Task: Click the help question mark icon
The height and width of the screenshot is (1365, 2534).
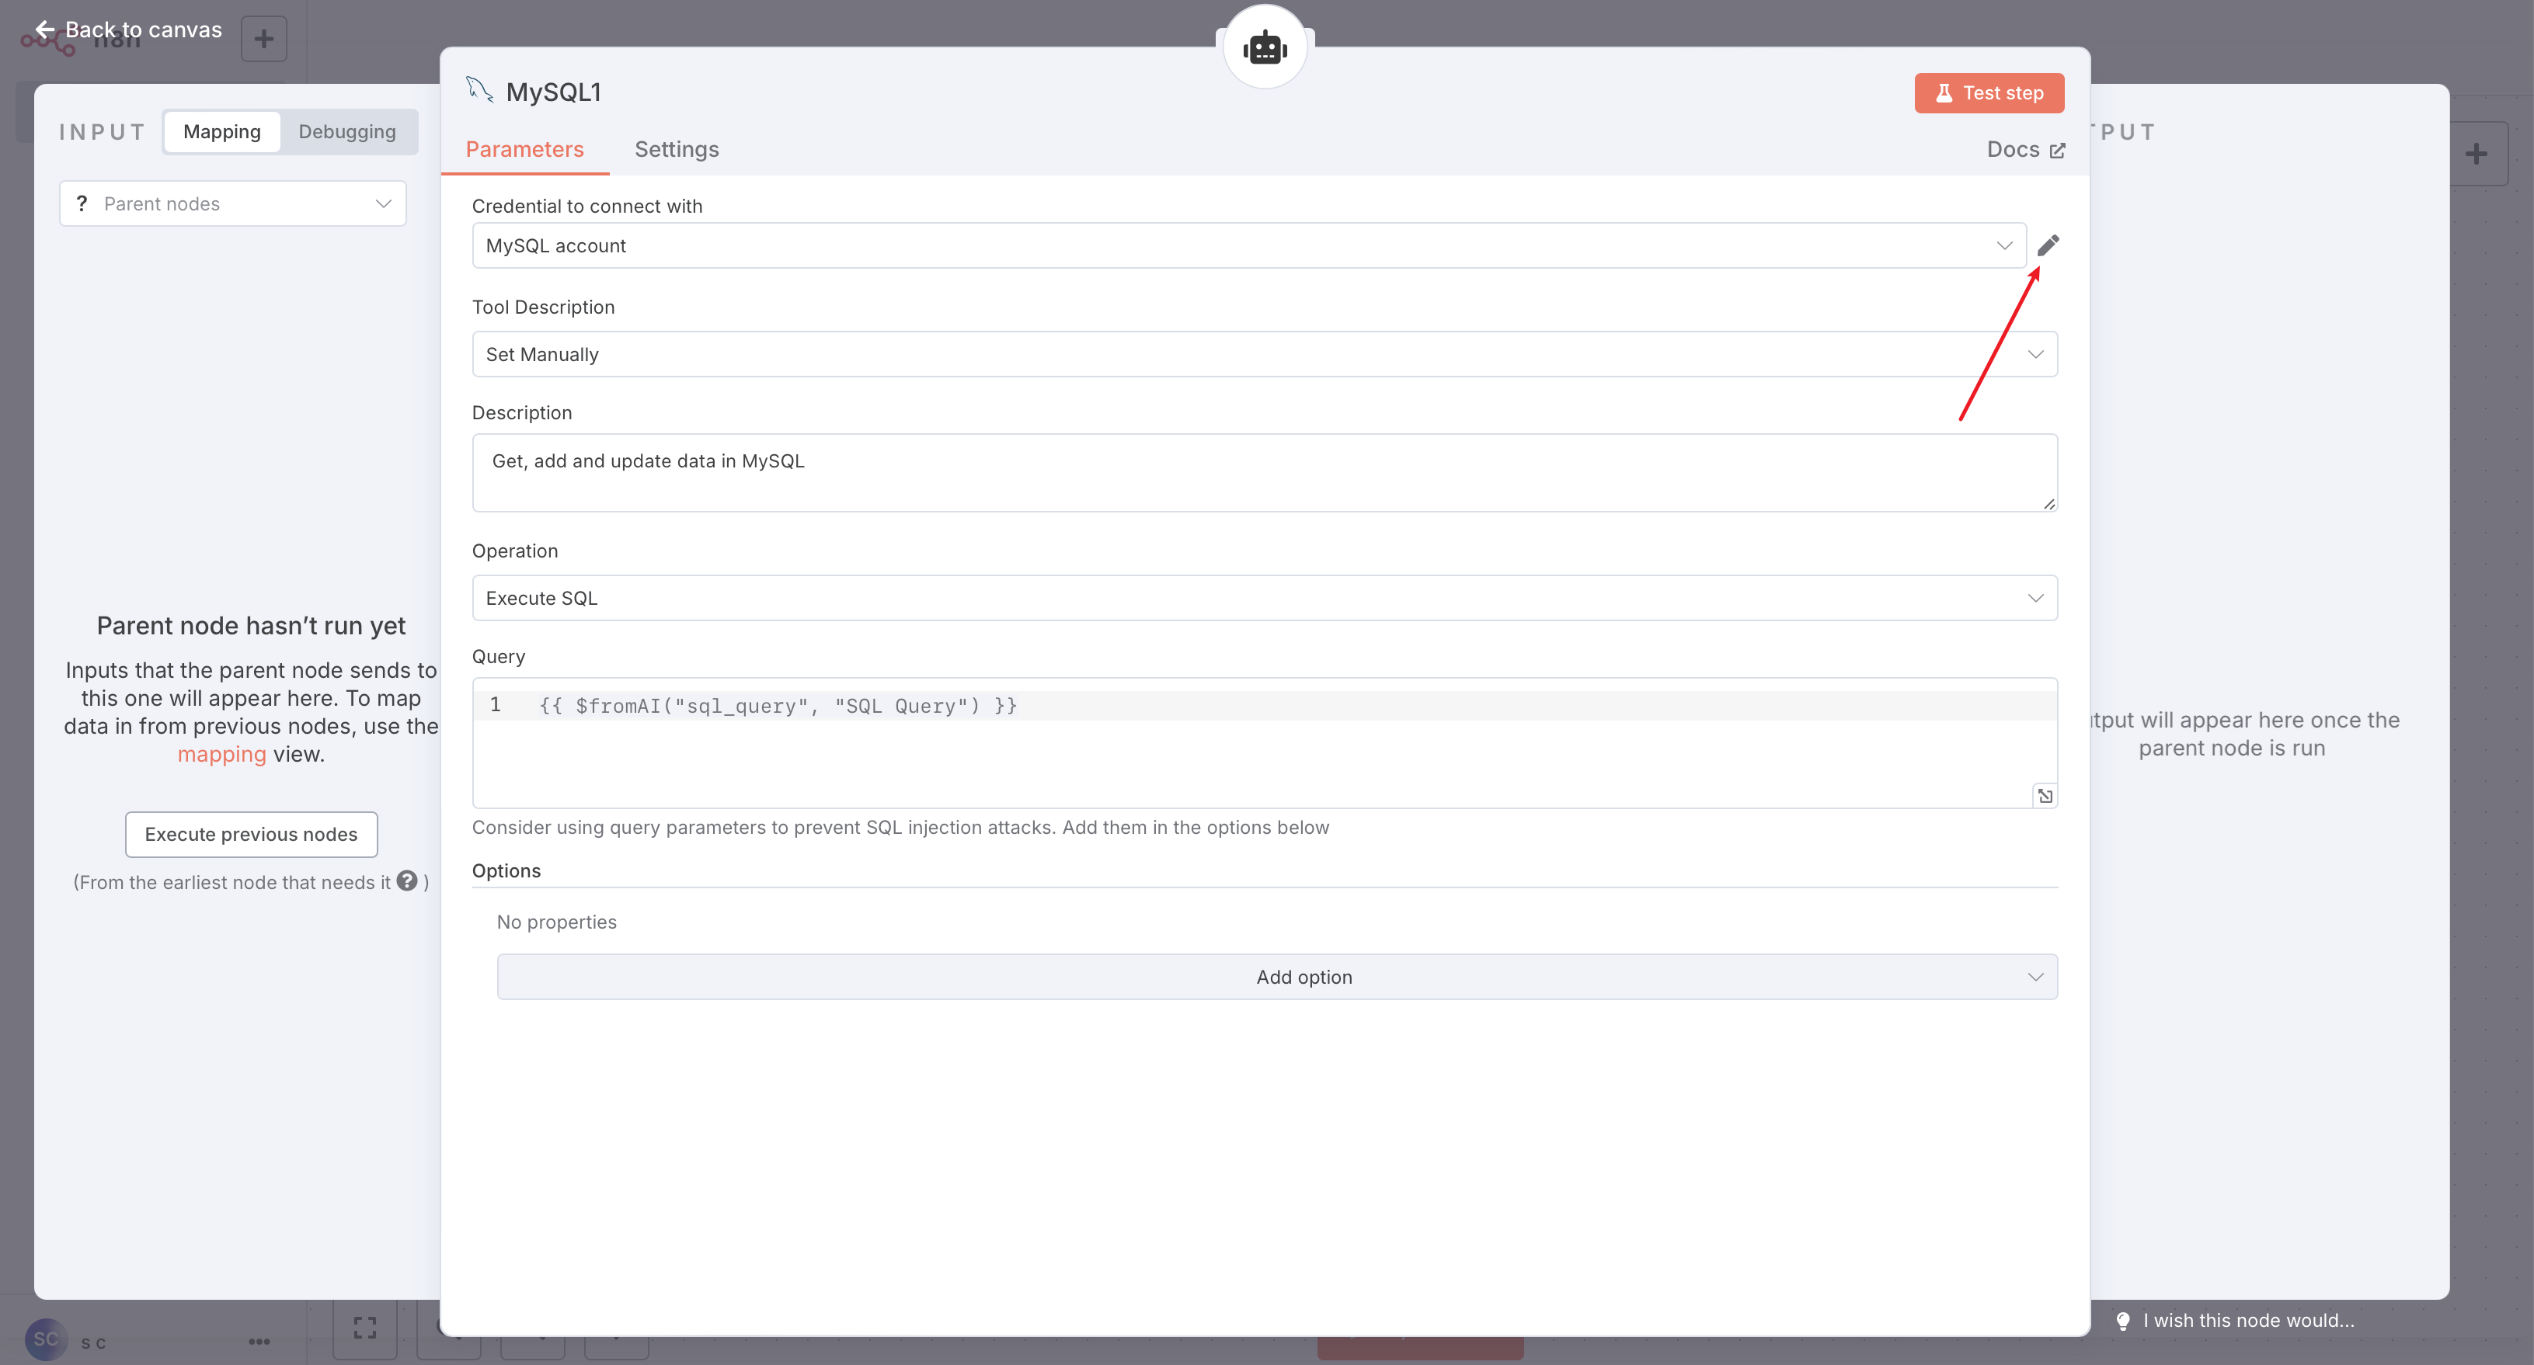Action: click(x=407, y=881)
